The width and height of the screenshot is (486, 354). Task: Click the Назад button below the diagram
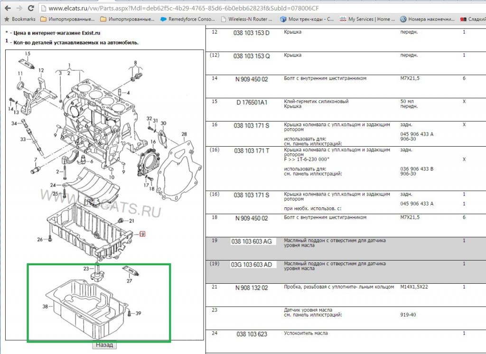click(x=104, y=345)
